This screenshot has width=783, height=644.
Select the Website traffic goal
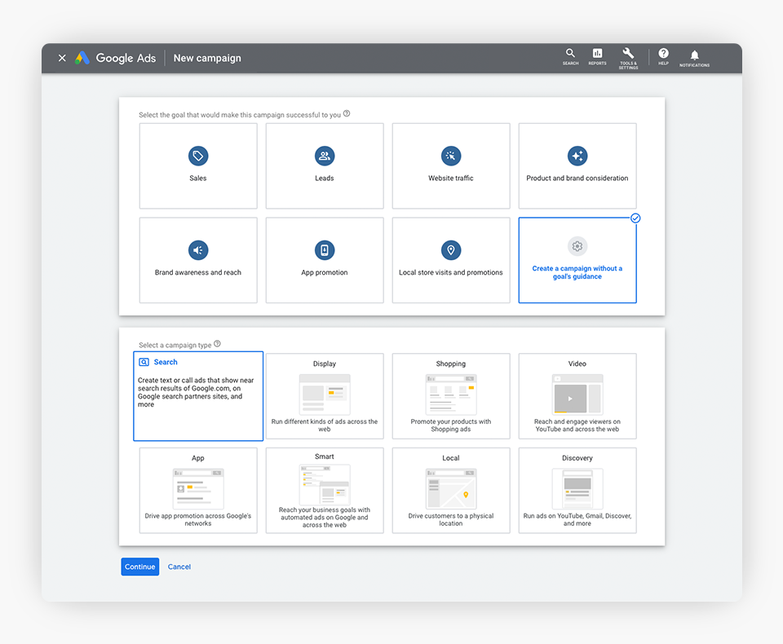tap(451, 165)
